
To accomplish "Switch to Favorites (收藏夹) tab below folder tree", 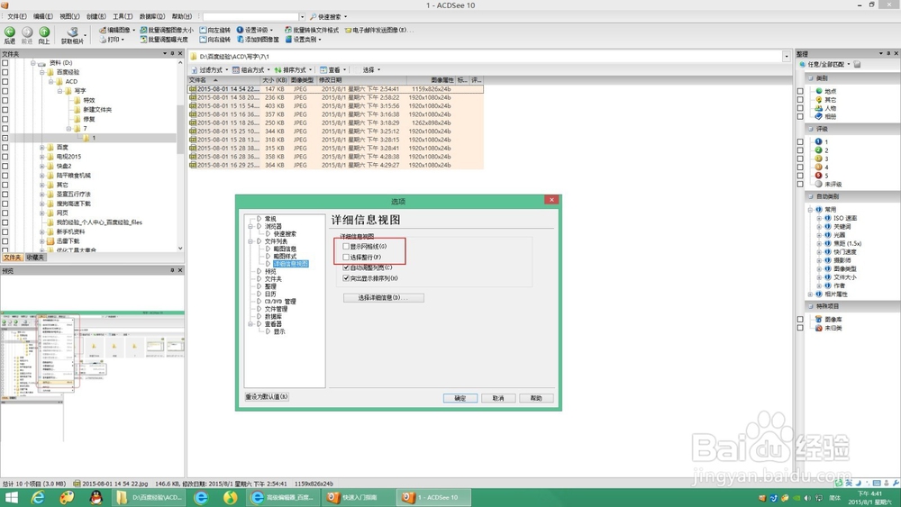I will tap(35, 258).
